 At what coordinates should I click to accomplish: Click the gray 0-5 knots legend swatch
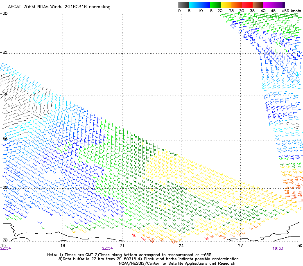pos(183,5)
